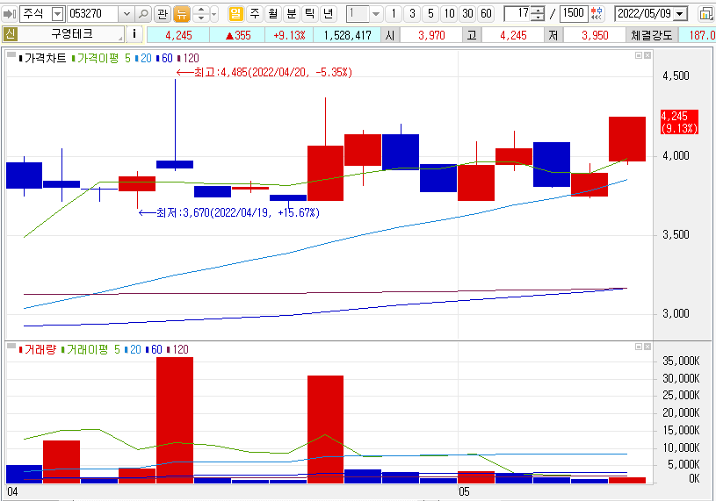The height and width of the screenshot is (501, 716).
Task: Select the 주 weekly chart period
Action: (x=255, y=14)
